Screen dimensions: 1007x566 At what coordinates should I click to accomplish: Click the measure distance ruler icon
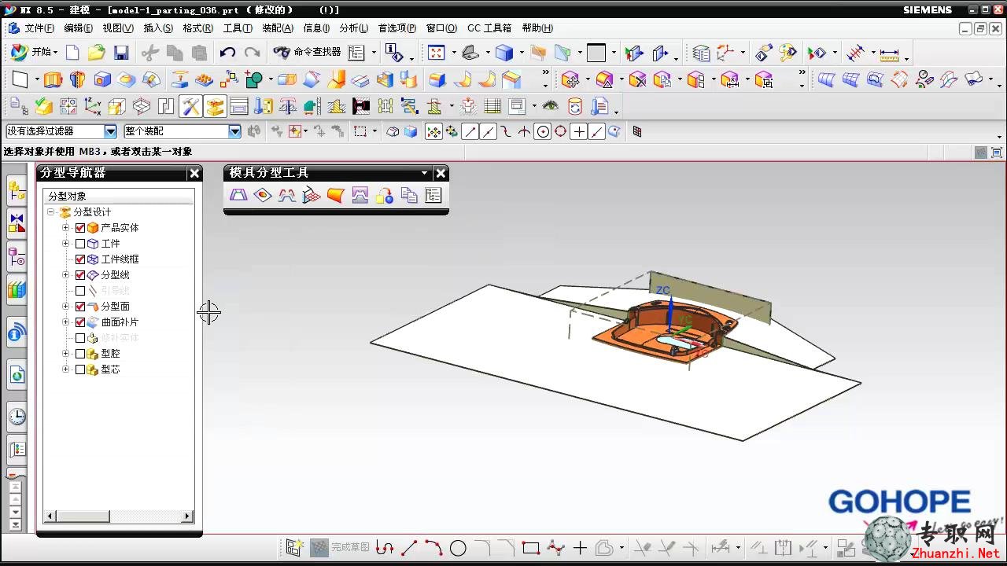pos(889,53)
